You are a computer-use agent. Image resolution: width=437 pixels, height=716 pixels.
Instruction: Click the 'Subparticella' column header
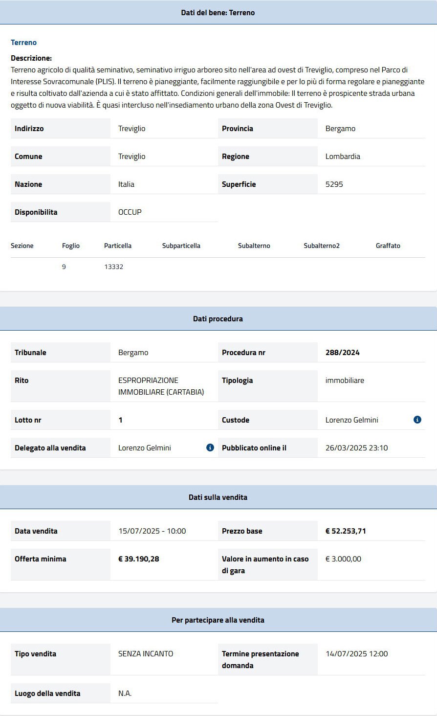tap(181, 246)
